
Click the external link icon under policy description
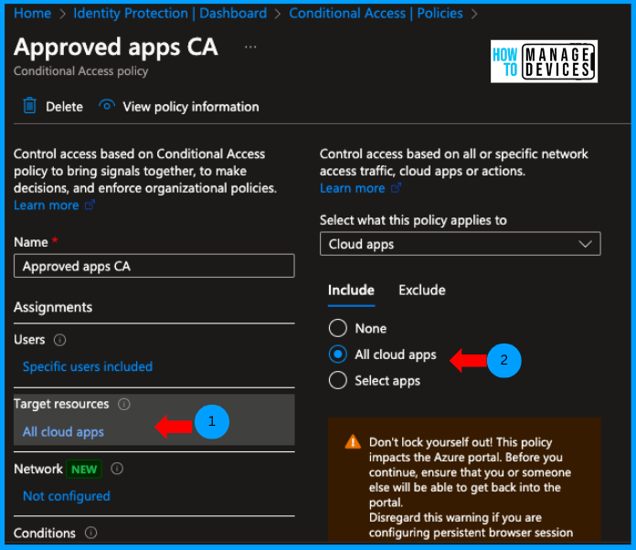click(x=90, y=205)
